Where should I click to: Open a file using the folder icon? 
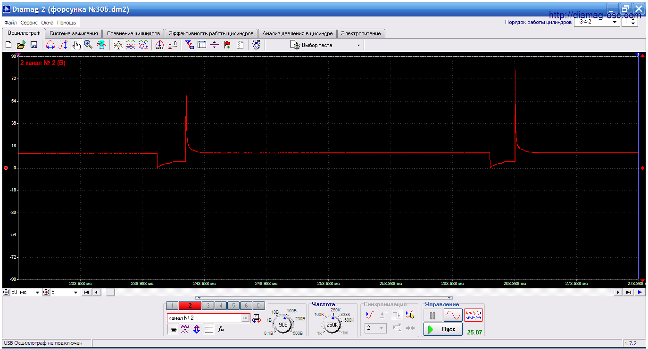pyautogui.click(x=21, y=45)
